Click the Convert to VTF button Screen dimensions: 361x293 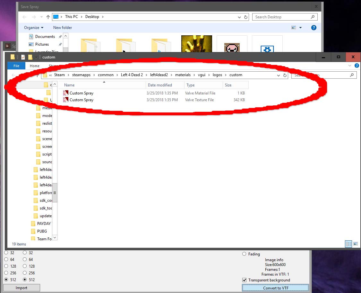[x=275, y=288]
